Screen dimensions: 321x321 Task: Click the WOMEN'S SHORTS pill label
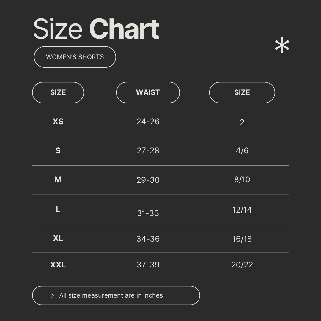pyautogui.click(x=75, y=57)
